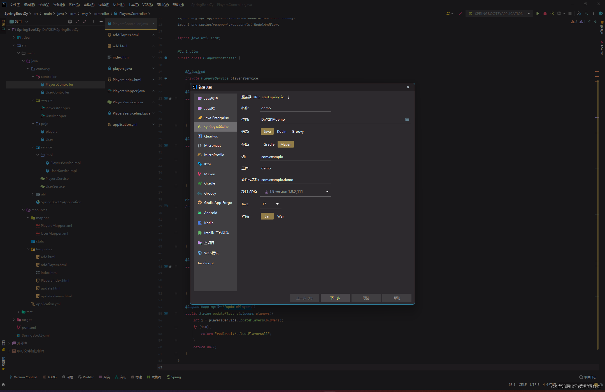Select Quarkus generator in new project list
The width and height of the screenshot is (605, 392).
coord(211,136)
